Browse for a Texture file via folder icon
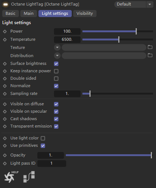This screenshot has height=188, width=156. 150,47
